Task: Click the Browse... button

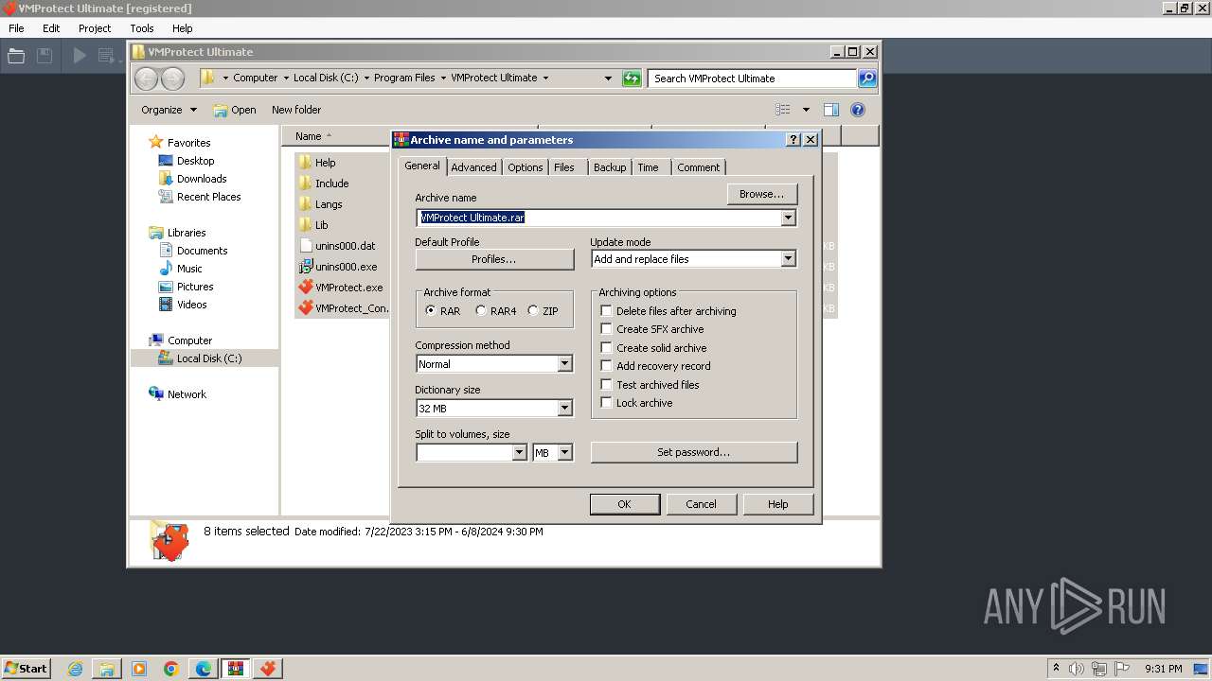Action: (x=762, y=194)
